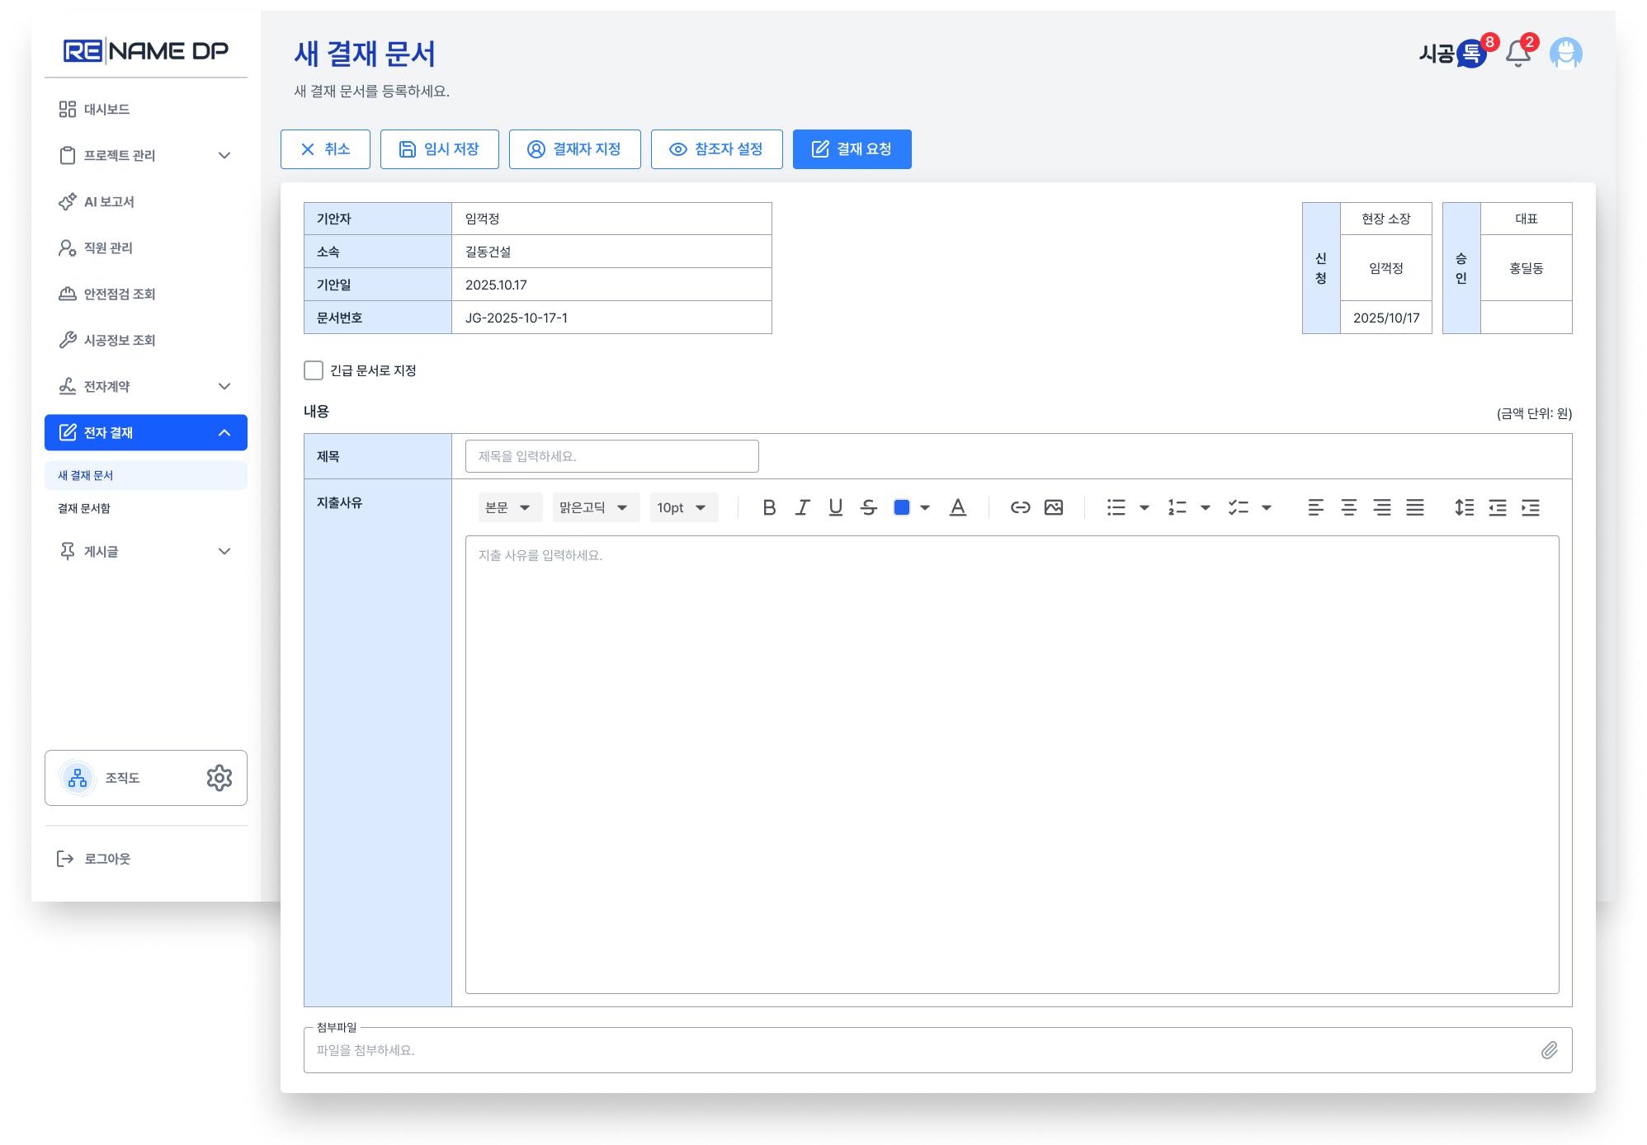Go to 대시보드 in sidebar
Screen dimensions: 1647x1145
(107, 109)
